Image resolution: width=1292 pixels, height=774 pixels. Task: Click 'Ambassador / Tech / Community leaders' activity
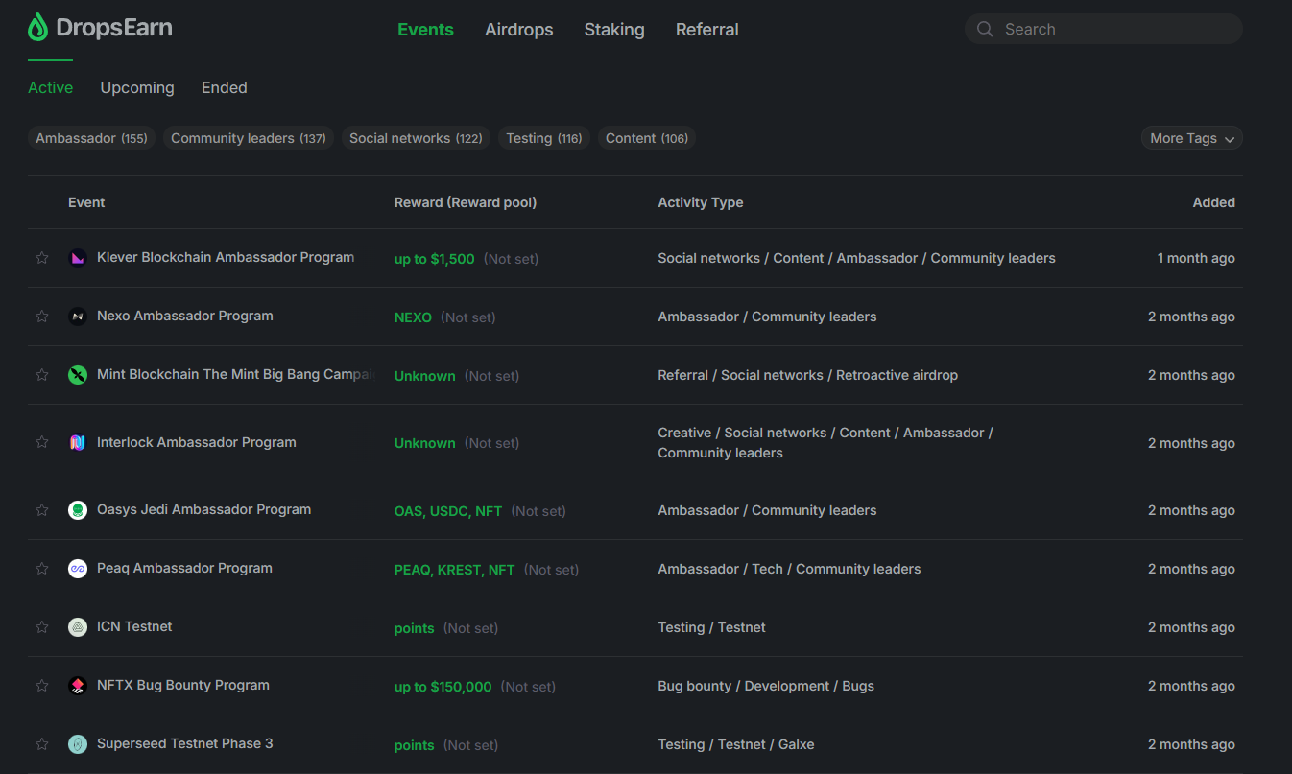tap(789, 569)
